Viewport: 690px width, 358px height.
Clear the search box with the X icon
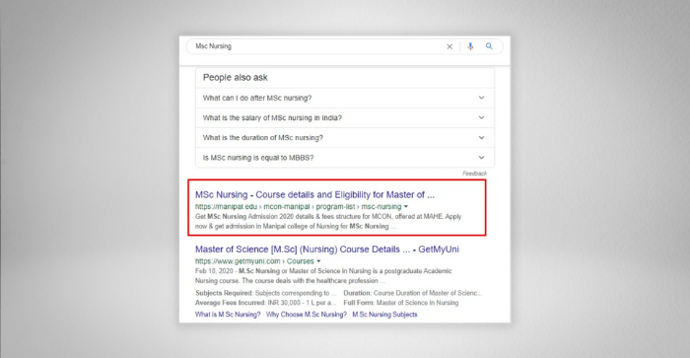pyautogui.click(x=449, y=46)
